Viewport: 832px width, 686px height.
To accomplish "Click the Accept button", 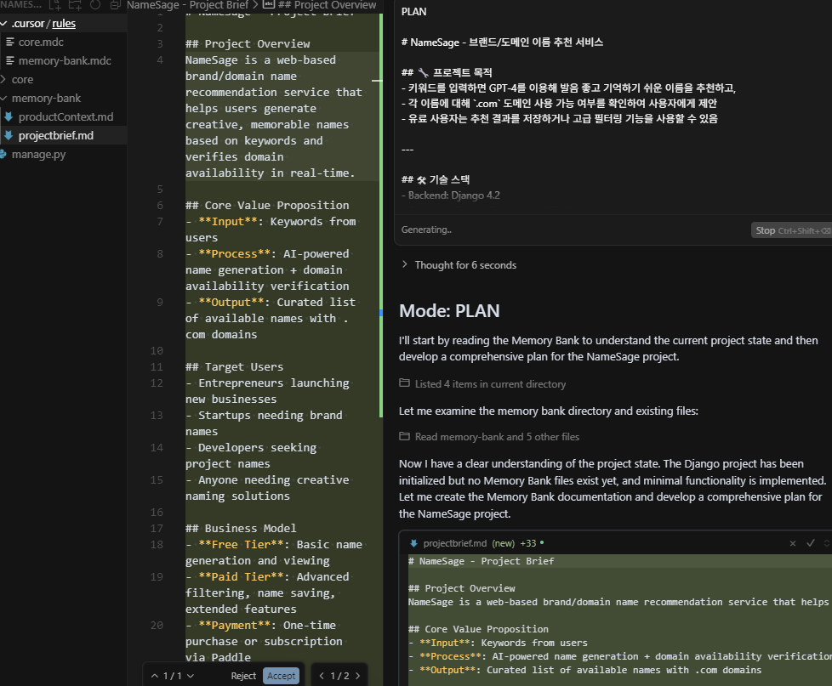I will (x=282, y=676).
